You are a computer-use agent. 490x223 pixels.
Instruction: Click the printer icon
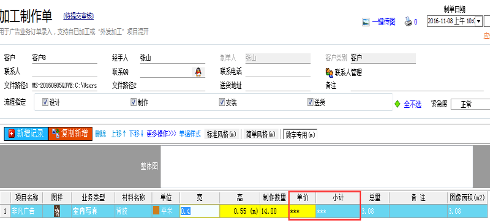(408, 22)
